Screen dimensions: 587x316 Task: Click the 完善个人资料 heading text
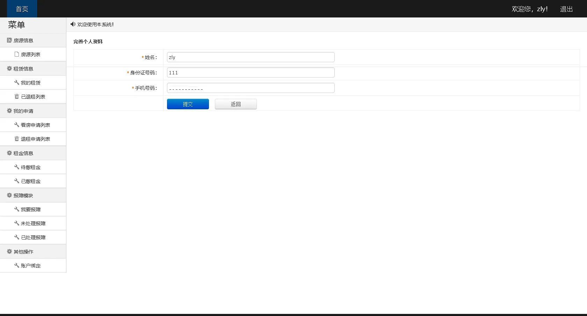[88, 42]
